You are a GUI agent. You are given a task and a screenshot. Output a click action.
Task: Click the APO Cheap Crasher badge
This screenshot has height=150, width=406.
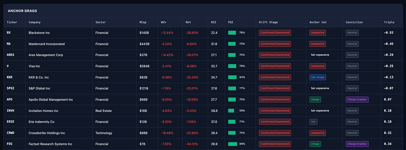pyautogui.click(x=357, y=99)
